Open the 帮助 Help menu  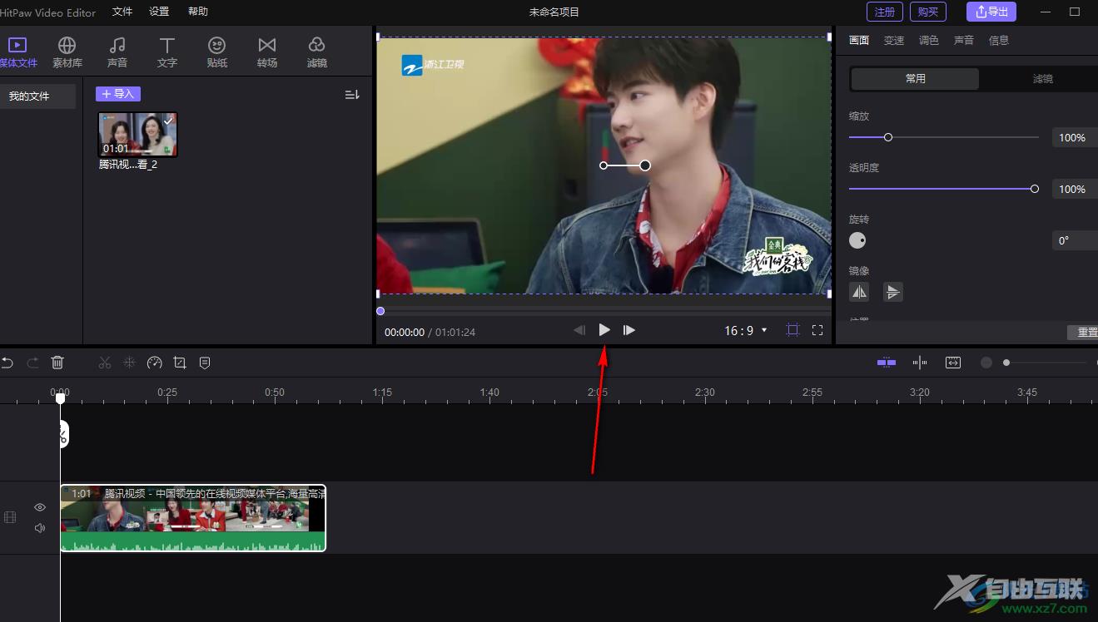[198, 12]
